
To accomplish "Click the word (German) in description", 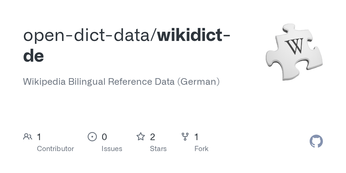I will click(198, 82).
